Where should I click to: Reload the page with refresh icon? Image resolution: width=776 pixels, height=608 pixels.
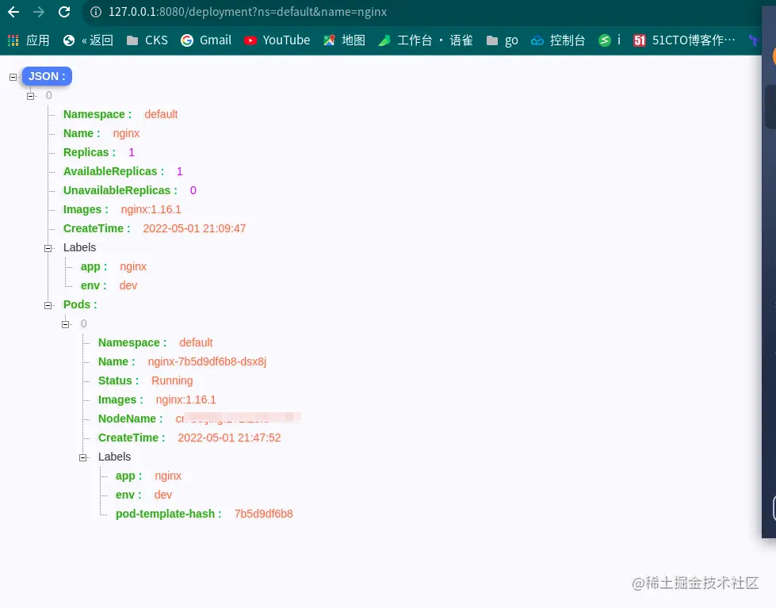64,12
